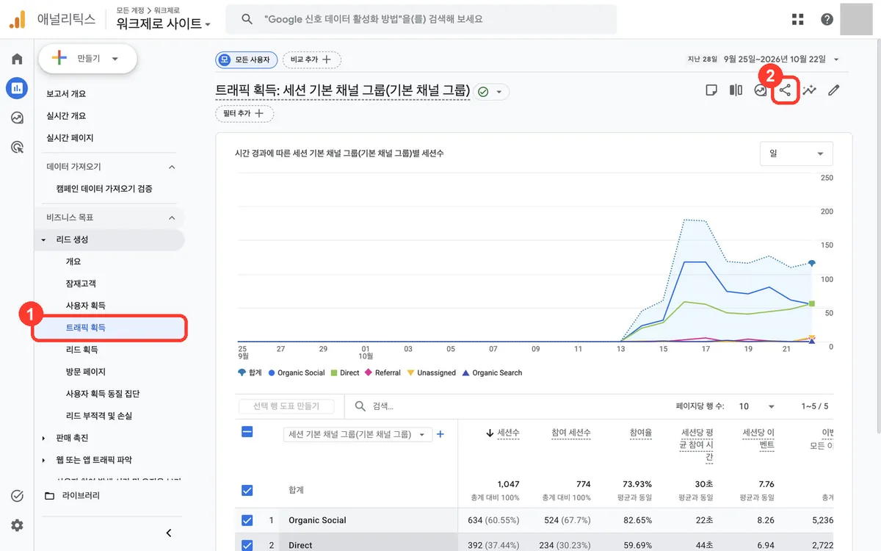
Task: Click the compare columns icon
Action: (736, 90)
